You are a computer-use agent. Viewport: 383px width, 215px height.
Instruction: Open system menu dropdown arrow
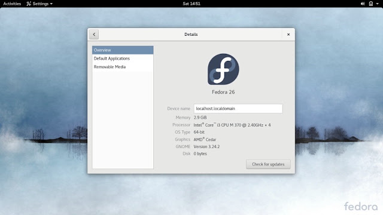tap(378, 4)
